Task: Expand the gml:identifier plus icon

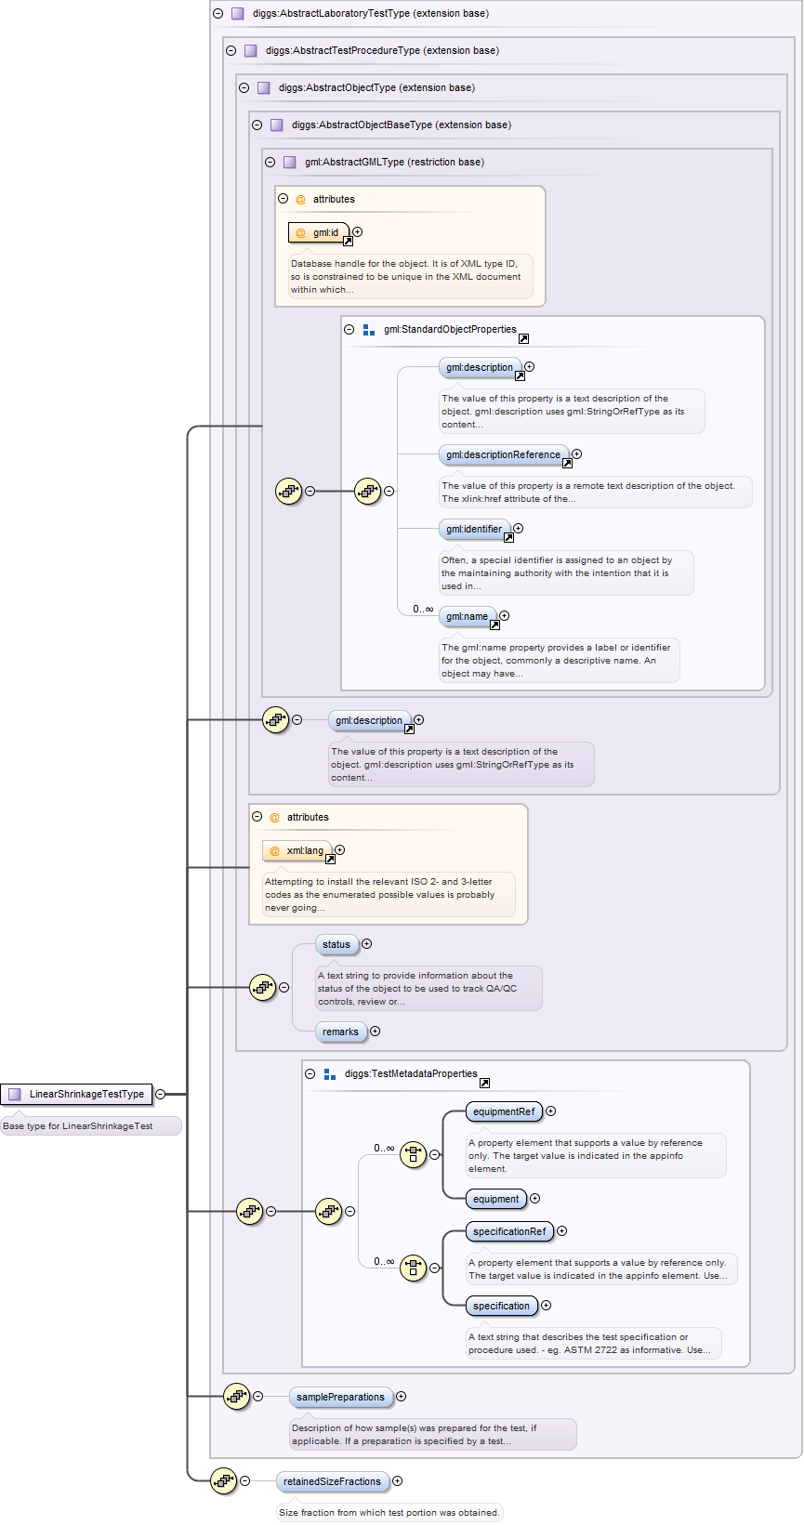Action: click(519, 529)
